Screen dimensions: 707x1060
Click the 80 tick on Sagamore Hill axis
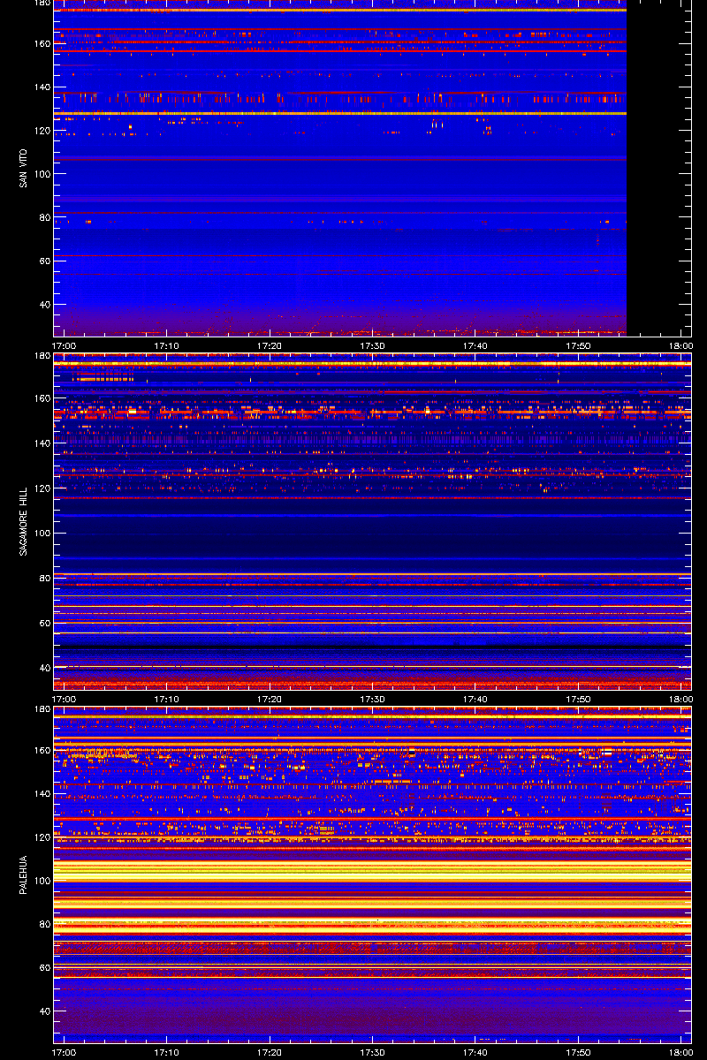tap(44, 579)
